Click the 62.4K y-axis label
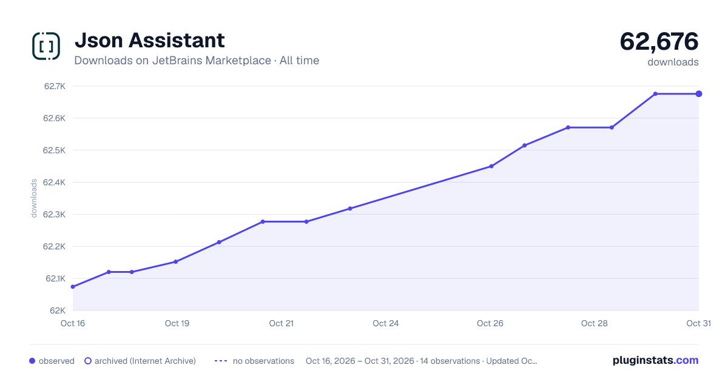This screenshot has width=728, height=382. click(55, 183)
